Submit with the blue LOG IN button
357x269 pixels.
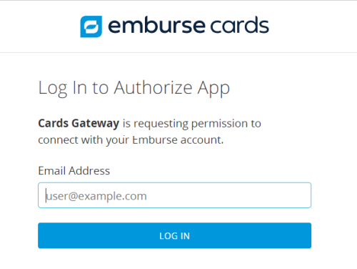point(174,235)
